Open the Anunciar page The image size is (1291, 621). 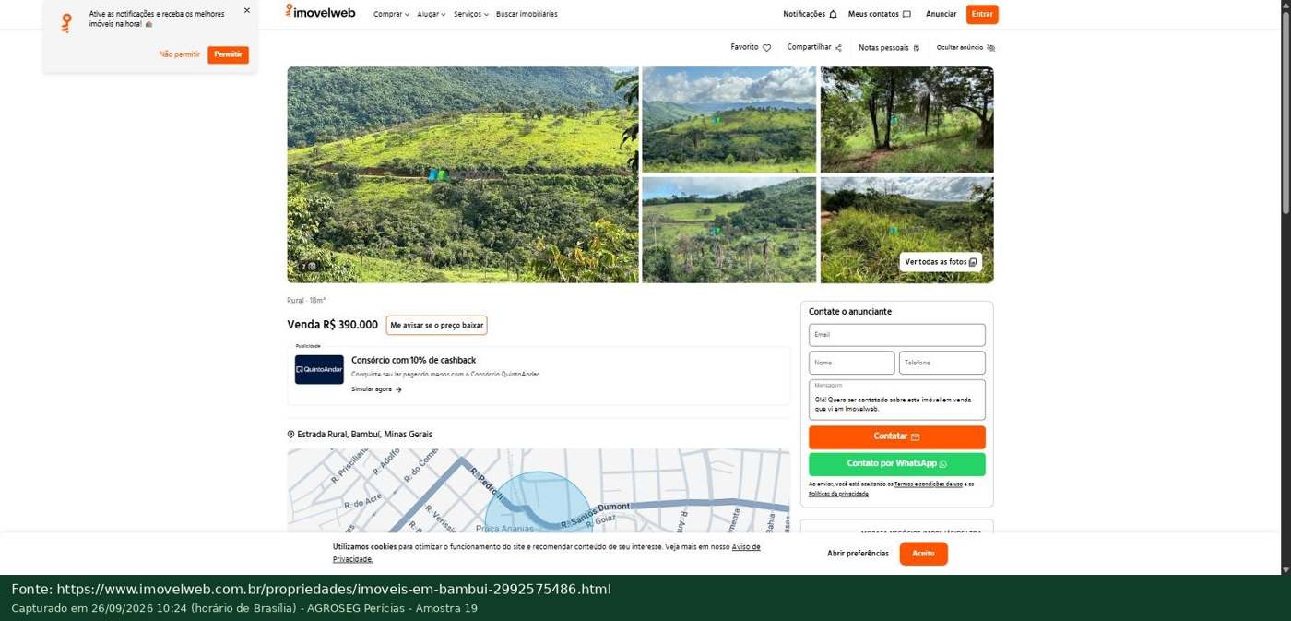[941, 14]
